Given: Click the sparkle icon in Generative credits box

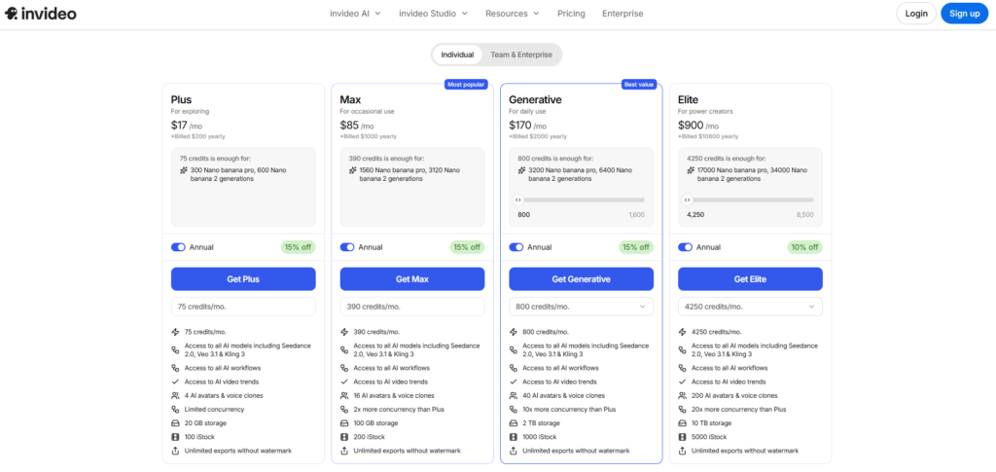Looking at the screenshot, I should (x=522, y=170).
